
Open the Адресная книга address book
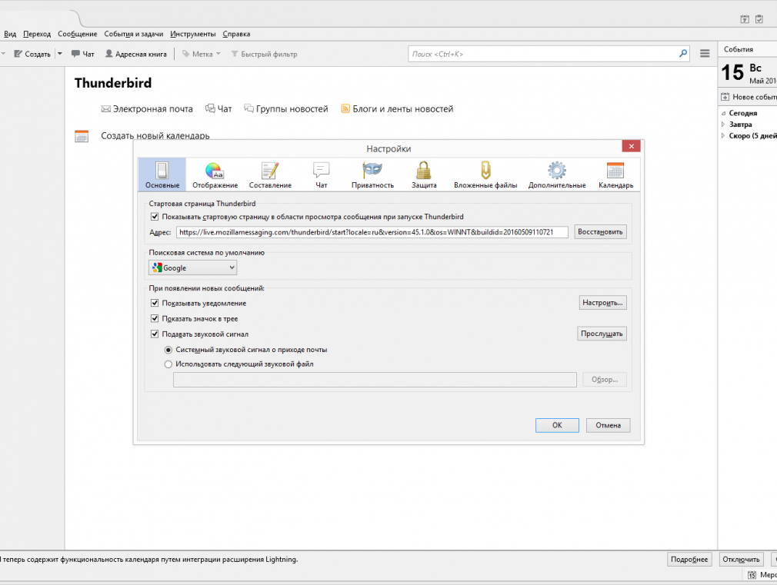135,54
